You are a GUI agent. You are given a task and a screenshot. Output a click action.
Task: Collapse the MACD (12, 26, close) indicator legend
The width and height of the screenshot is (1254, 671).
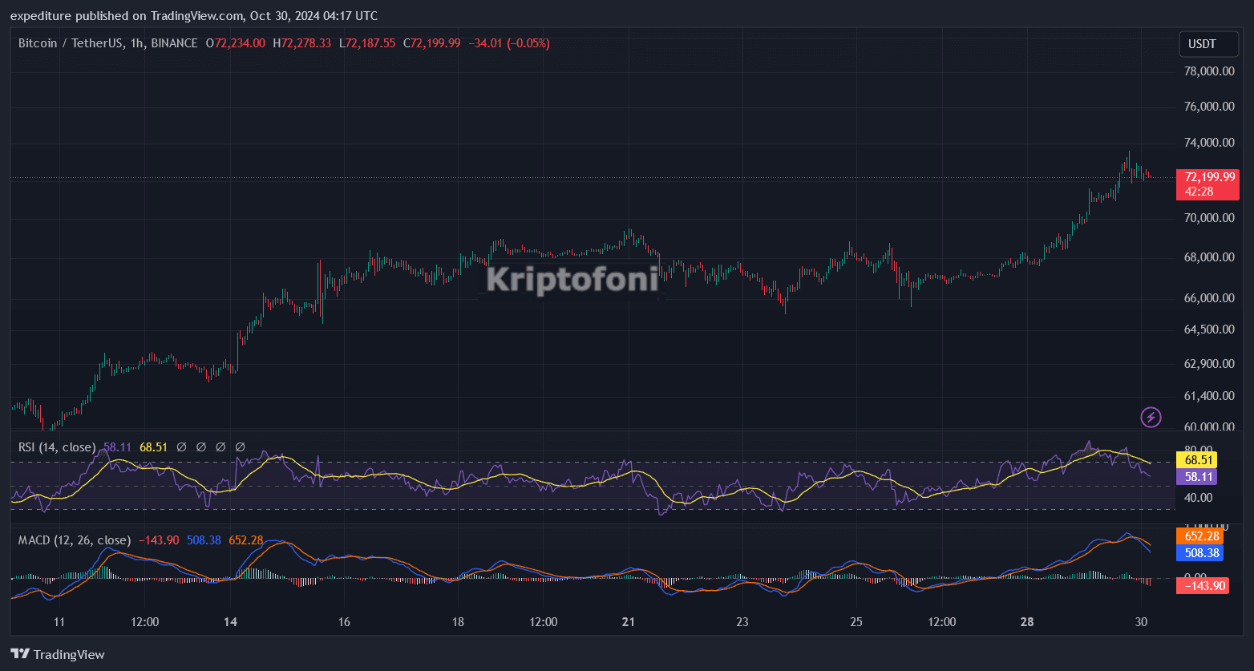[x=74, y=540]
